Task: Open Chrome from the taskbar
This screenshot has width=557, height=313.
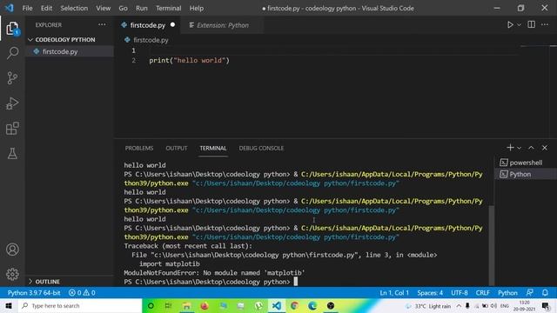Action: pyautogui.click(x=294, y=305)
